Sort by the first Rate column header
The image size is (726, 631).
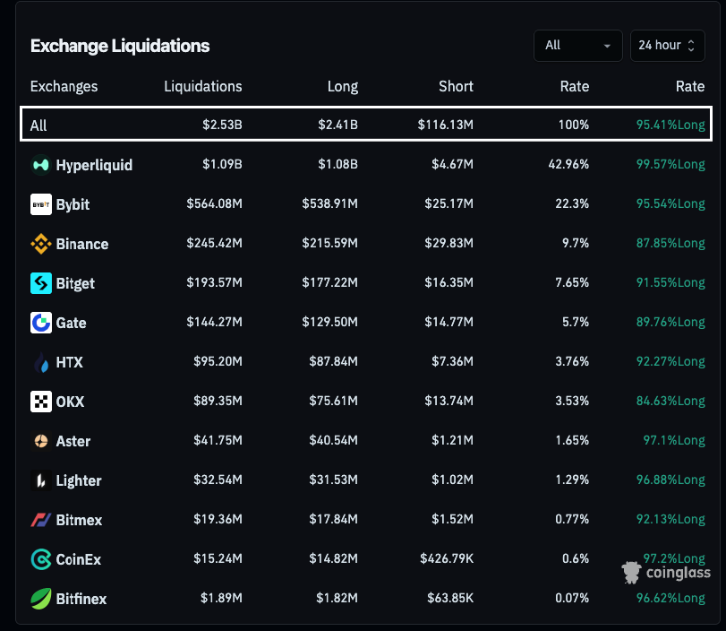tap(575, 87)
